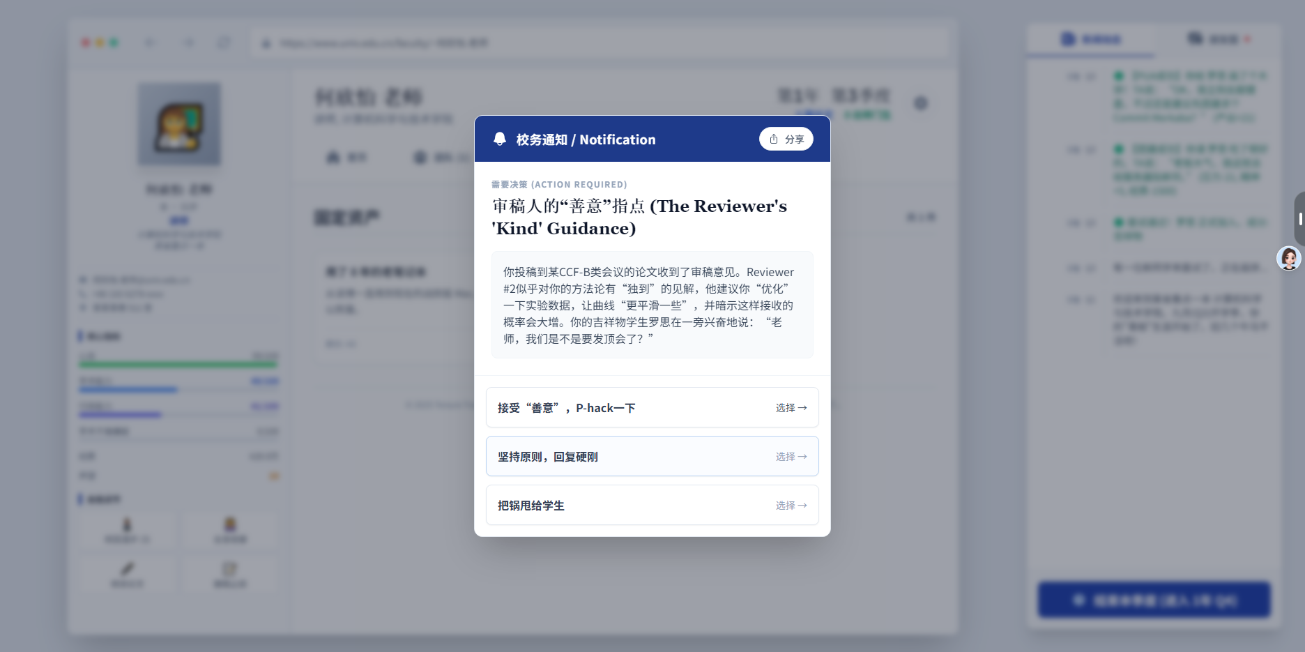The height and width of the screenshot is (652, 1305).
Task: Click the side panel drag handle
Action: [1299, 219]
